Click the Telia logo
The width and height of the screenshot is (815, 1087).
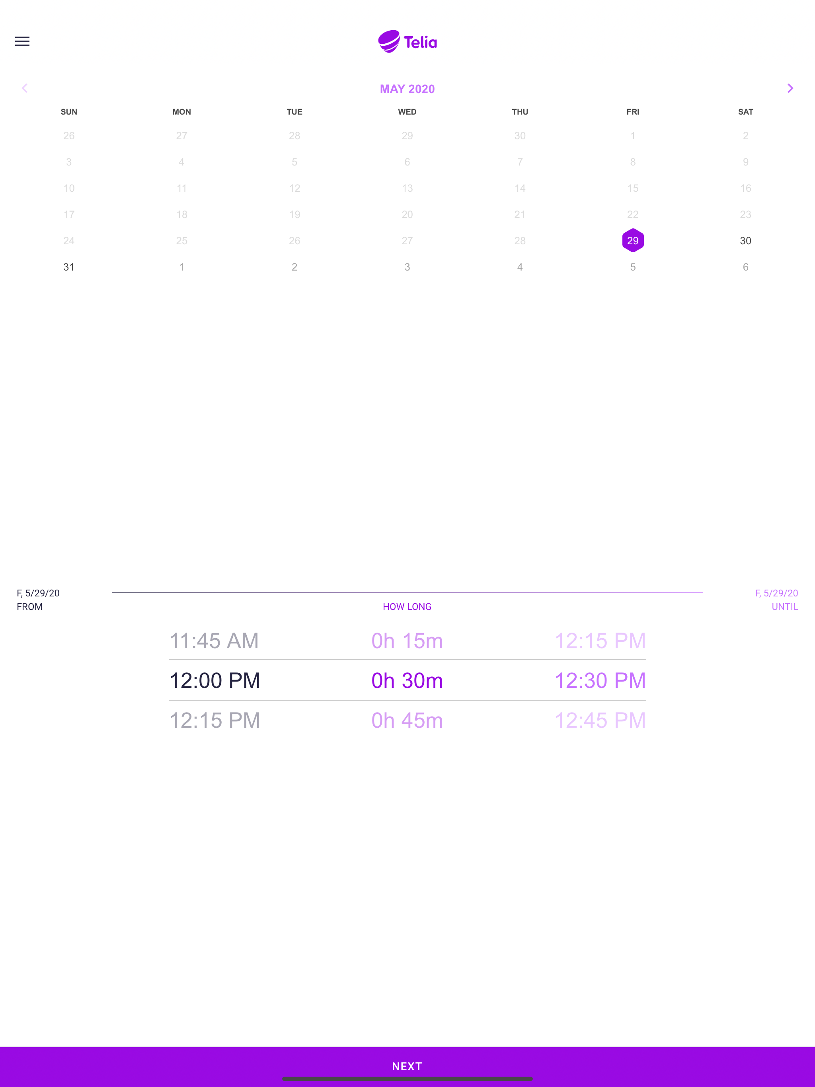tap(407, 42)
